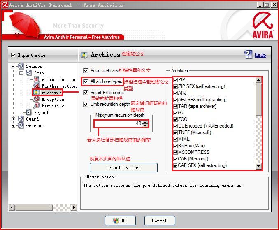Image resolution: width=279 pixels, height=230 pixels.
Task: Click the General gear icon
Action: 21,125
